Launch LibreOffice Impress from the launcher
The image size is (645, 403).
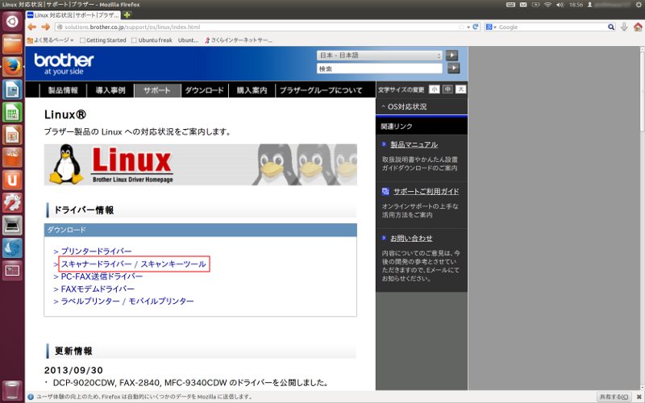tap(12, 135)
